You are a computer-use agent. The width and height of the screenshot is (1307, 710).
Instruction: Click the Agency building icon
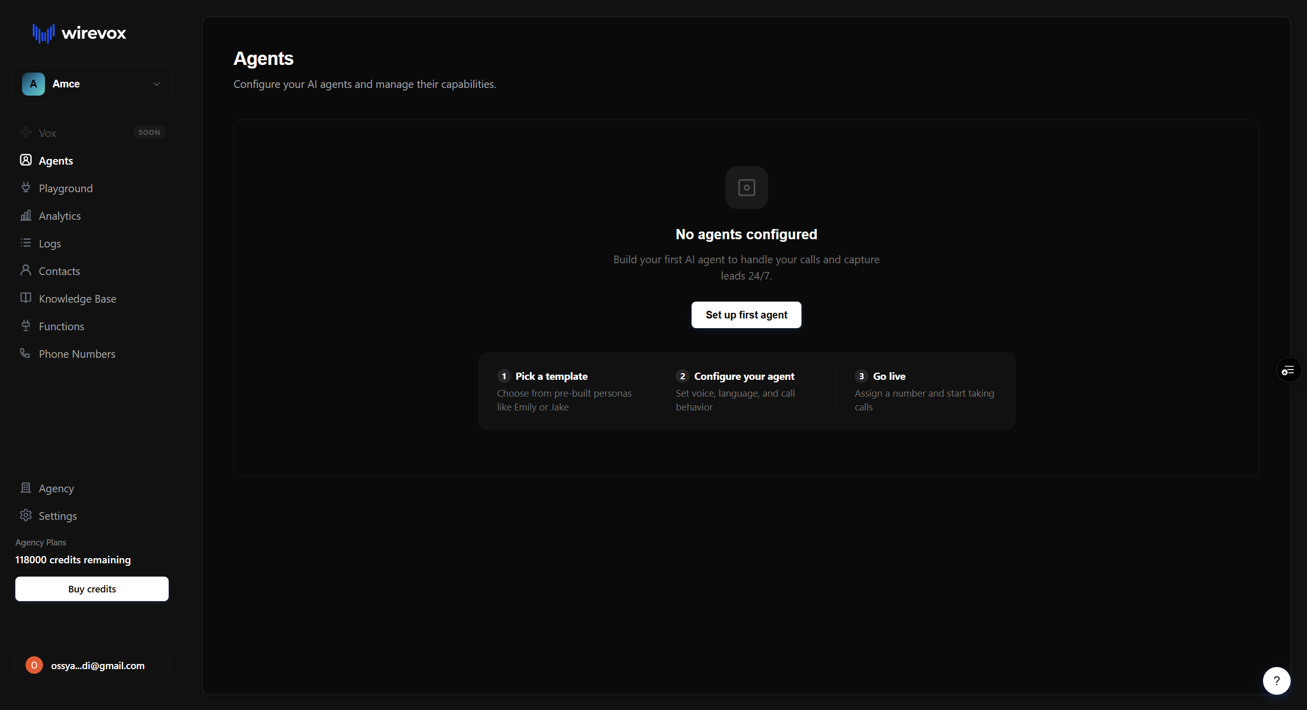tap(26, 488)
